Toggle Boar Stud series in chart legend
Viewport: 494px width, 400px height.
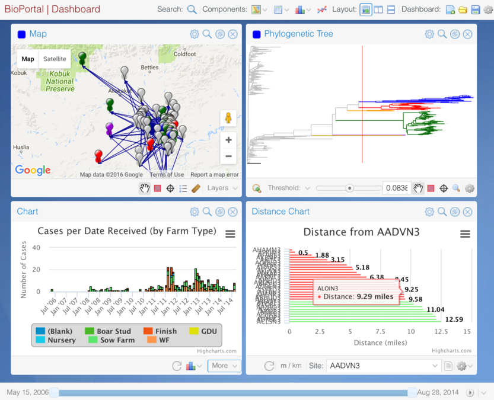click(109, 331)
